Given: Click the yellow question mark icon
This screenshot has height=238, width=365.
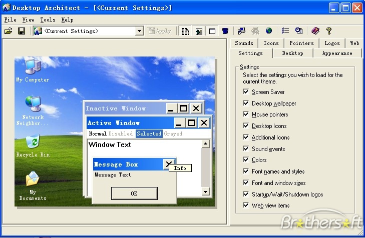Looking at the screenshot, I should 329,30.
